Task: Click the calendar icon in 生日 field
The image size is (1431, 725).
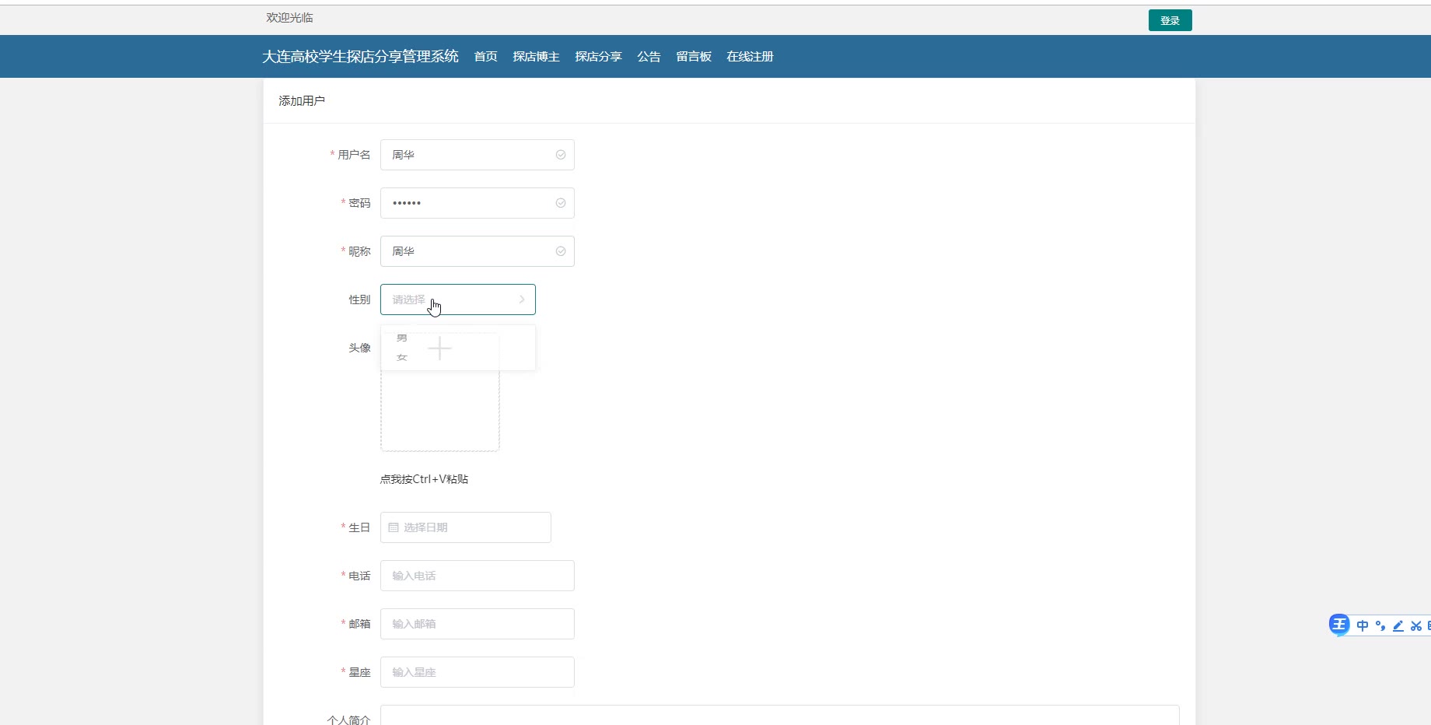Action: (x=394, y=527)
